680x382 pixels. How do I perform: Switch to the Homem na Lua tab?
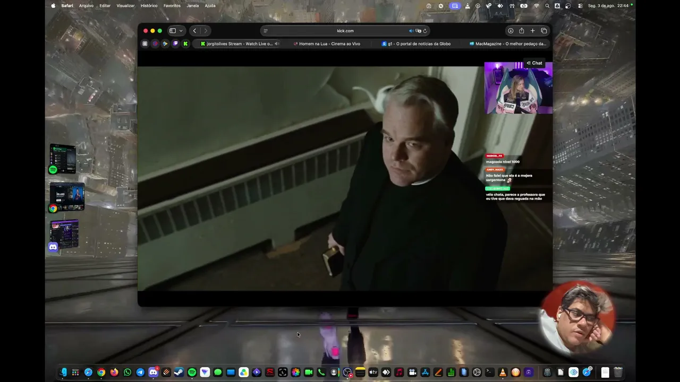(327, 44)
